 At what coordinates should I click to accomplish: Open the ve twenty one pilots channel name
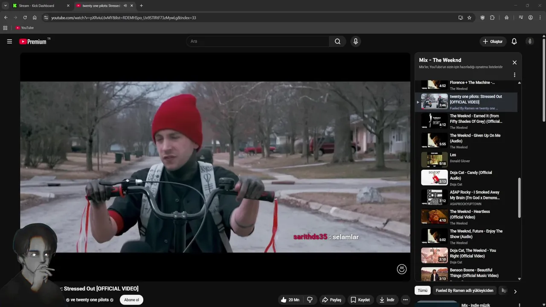(x=90, y=300)
